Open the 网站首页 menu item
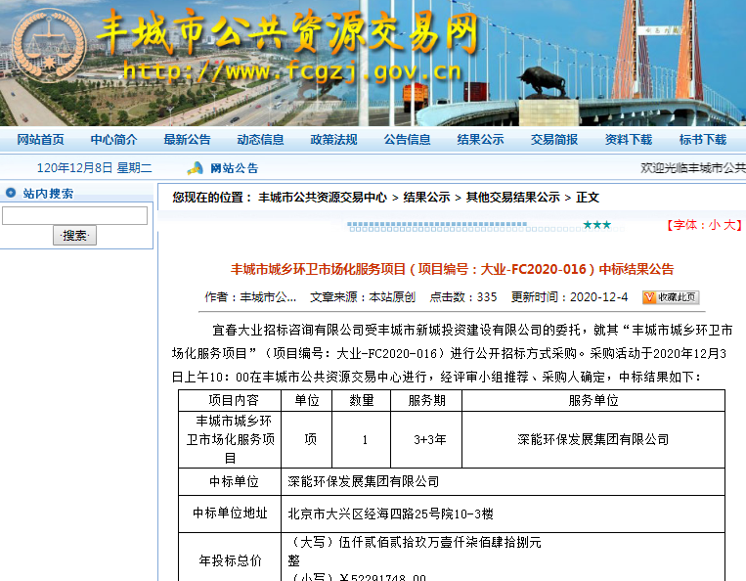The height and width of the screenshot is (581, 746). (x=41, y=140)
